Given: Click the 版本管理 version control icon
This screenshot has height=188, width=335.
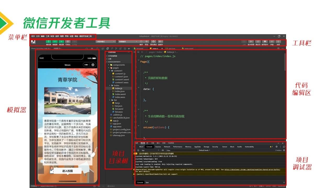Looking at the screenshot, I should click(x=251, y=42).
